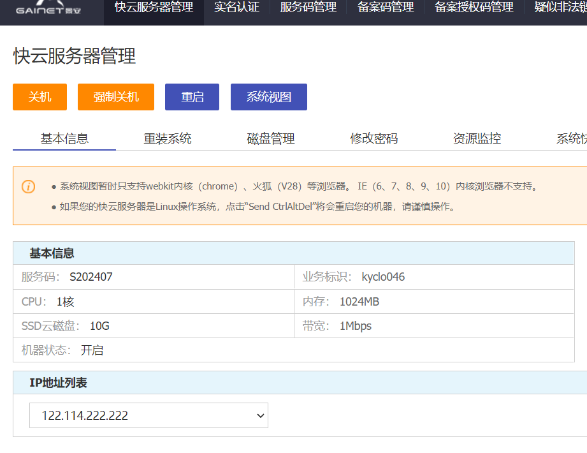Open the 重装系统 tab

click(168, 138)
